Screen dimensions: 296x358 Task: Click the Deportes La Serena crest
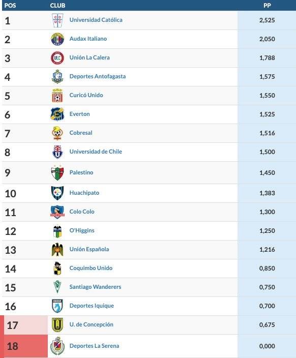(x=57, y=346)
